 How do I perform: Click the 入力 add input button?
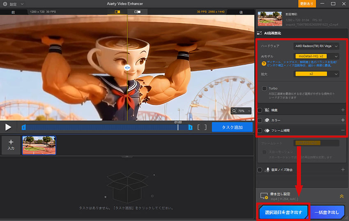coord(11,145)
